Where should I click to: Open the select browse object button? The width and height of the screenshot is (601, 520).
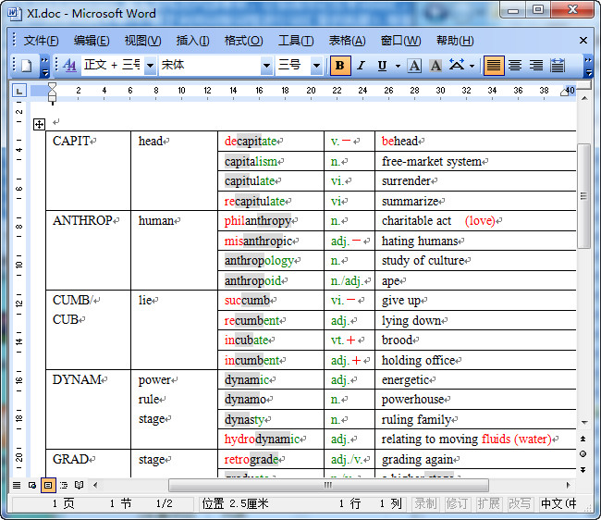click(583, 454)
